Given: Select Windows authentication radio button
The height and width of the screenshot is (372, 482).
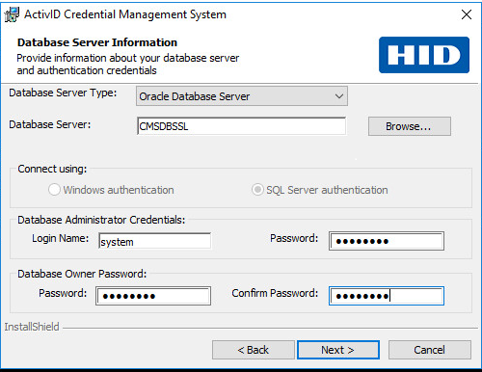Looking at the screenshot, I should tap(54, 190).
